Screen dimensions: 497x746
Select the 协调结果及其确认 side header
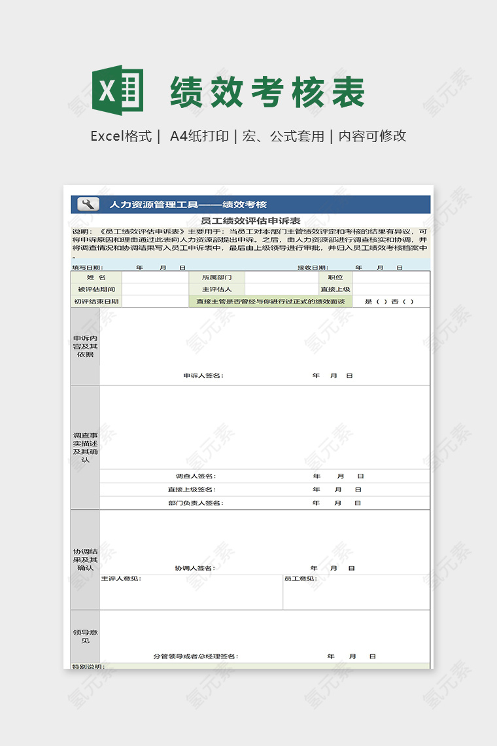coord(85,559)
